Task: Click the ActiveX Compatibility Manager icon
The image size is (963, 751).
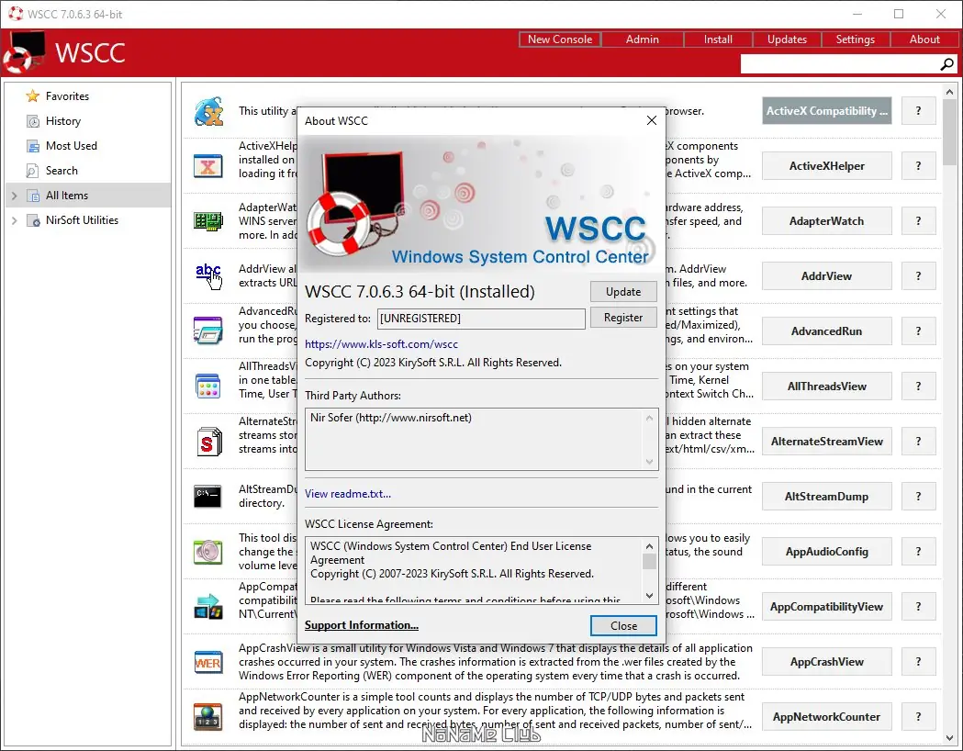Action: pyautogui.click(x=208, y=112)
